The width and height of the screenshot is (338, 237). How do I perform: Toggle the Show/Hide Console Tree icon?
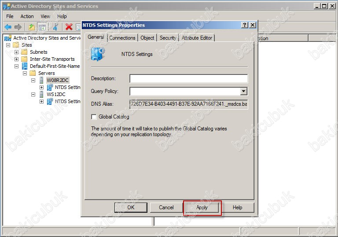pyautogui.click(x=42, y=27)
